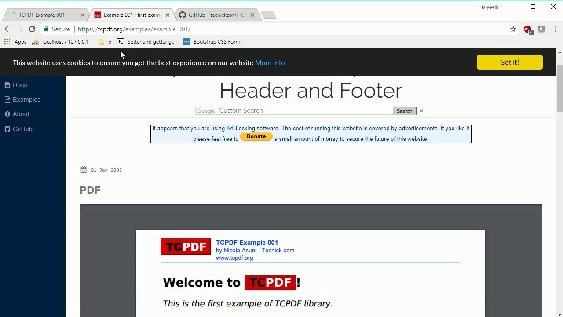Clear the search with the × icon
This screenshot has width=563, height=317.
coord(421,111)
